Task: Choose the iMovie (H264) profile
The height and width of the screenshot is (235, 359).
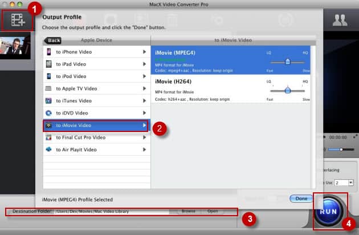Action: point(231,89)
